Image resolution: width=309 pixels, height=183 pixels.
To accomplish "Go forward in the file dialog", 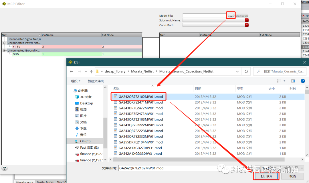I will 80,71.
